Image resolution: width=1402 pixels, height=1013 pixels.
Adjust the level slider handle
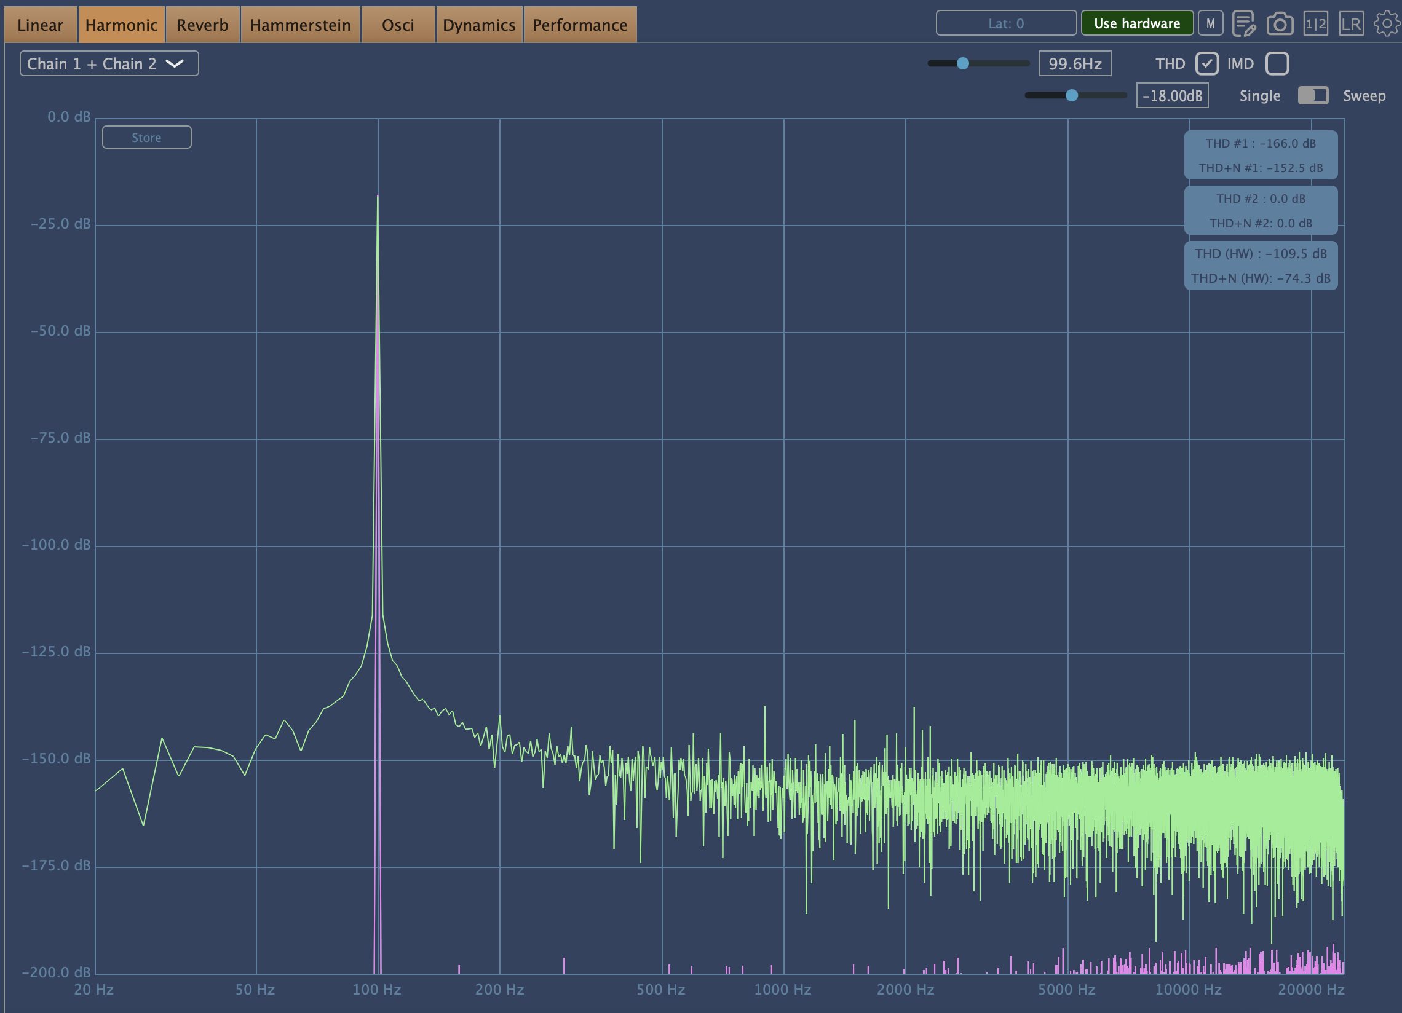pos(1072,95)
